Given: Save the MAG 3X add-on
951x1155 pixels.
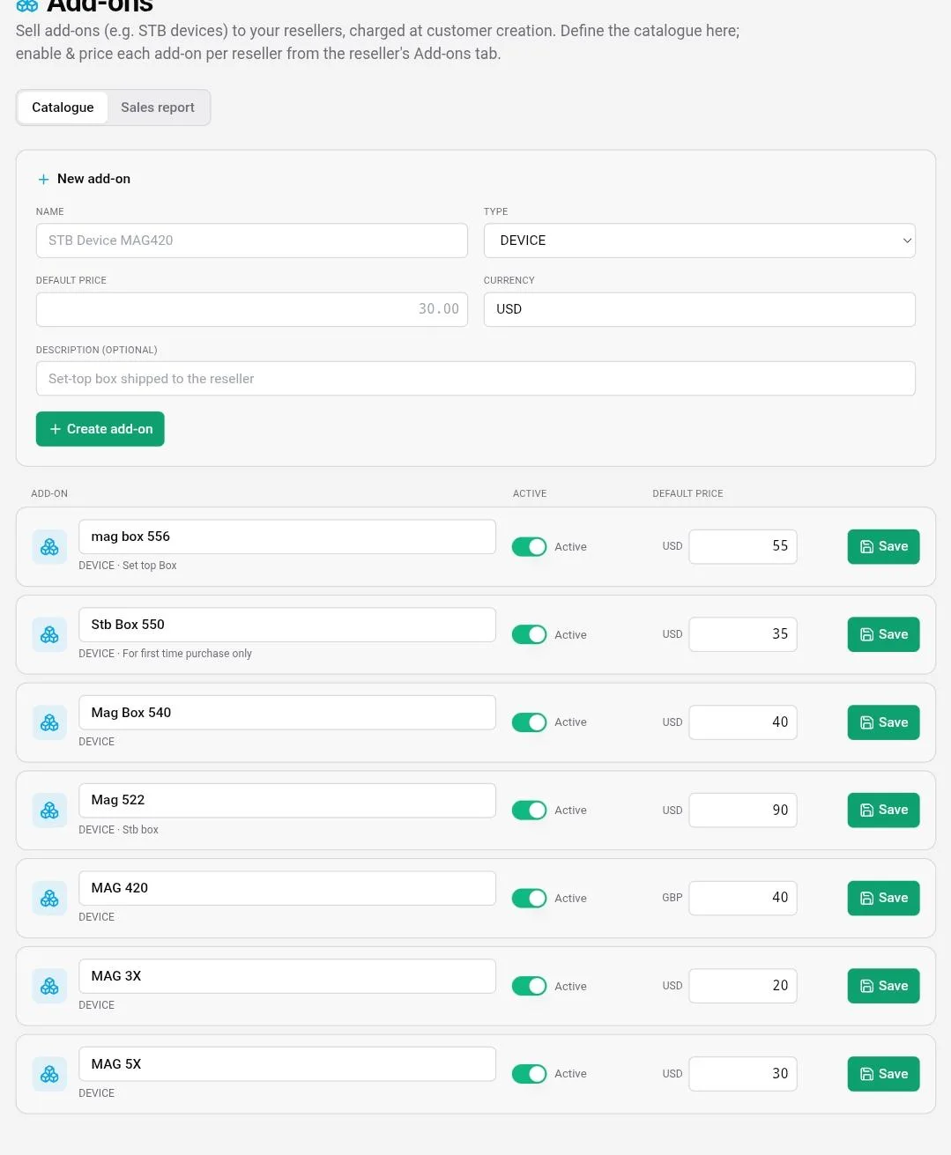Looking at the screenshot, I should (x=883, y=986).
